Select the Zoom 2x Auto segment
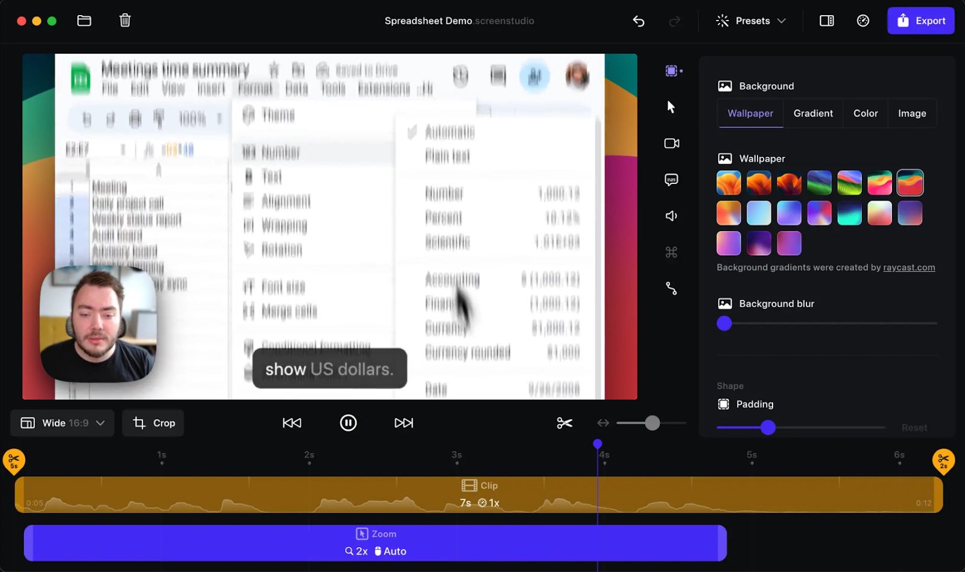This screenshot has height=572, width=965. coord(375,543)
